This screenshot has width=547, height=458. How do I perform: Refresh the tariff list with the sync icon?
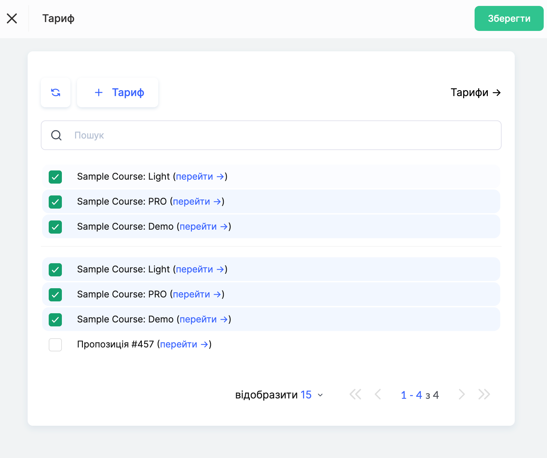56,92
